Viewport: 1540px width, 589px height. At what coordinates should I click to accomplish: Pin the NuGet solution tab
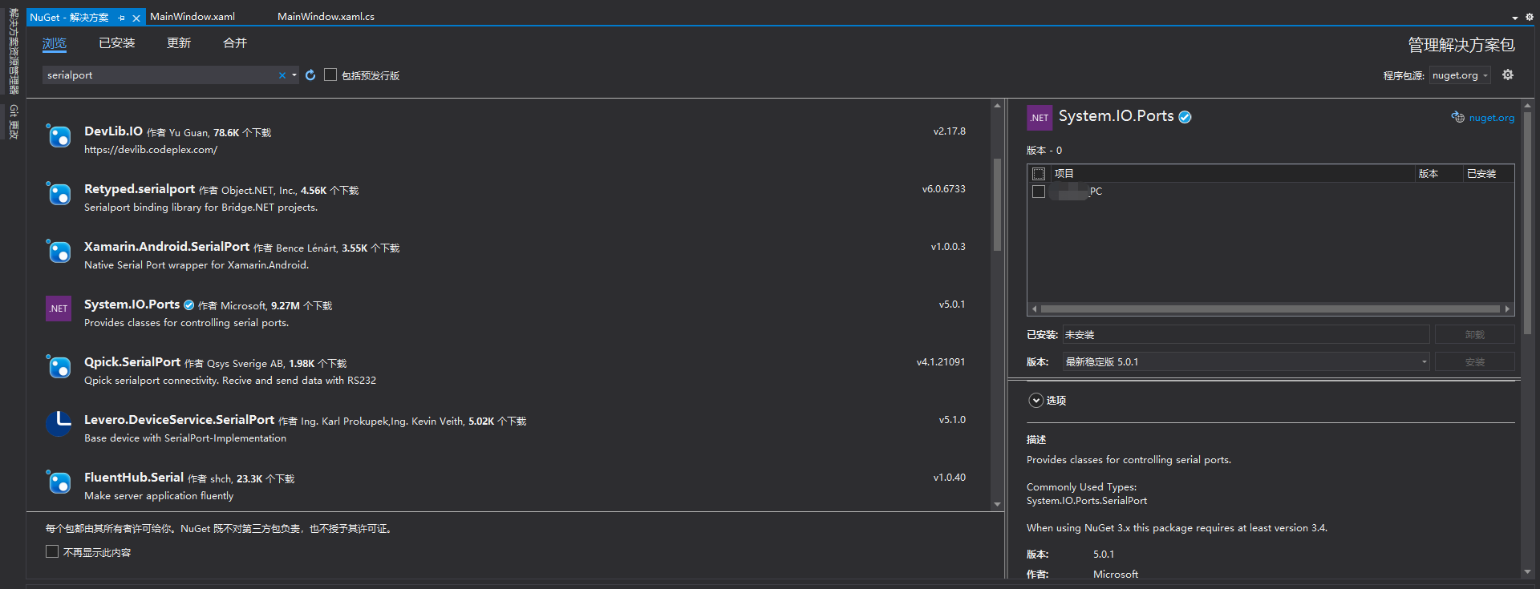(122, 18)
